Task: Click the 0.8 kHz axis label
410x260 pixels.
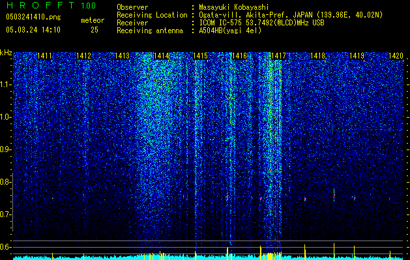Action: pos(5,182)
